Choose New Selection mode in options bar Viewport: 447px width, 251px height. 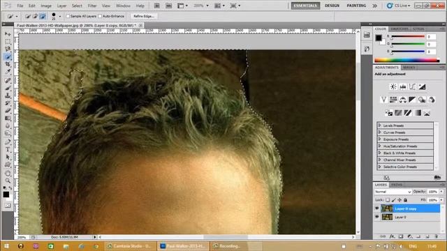28,16
